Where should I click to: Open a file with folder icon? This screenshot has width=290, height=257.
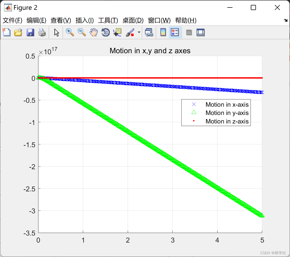click(x=18, y=32)
